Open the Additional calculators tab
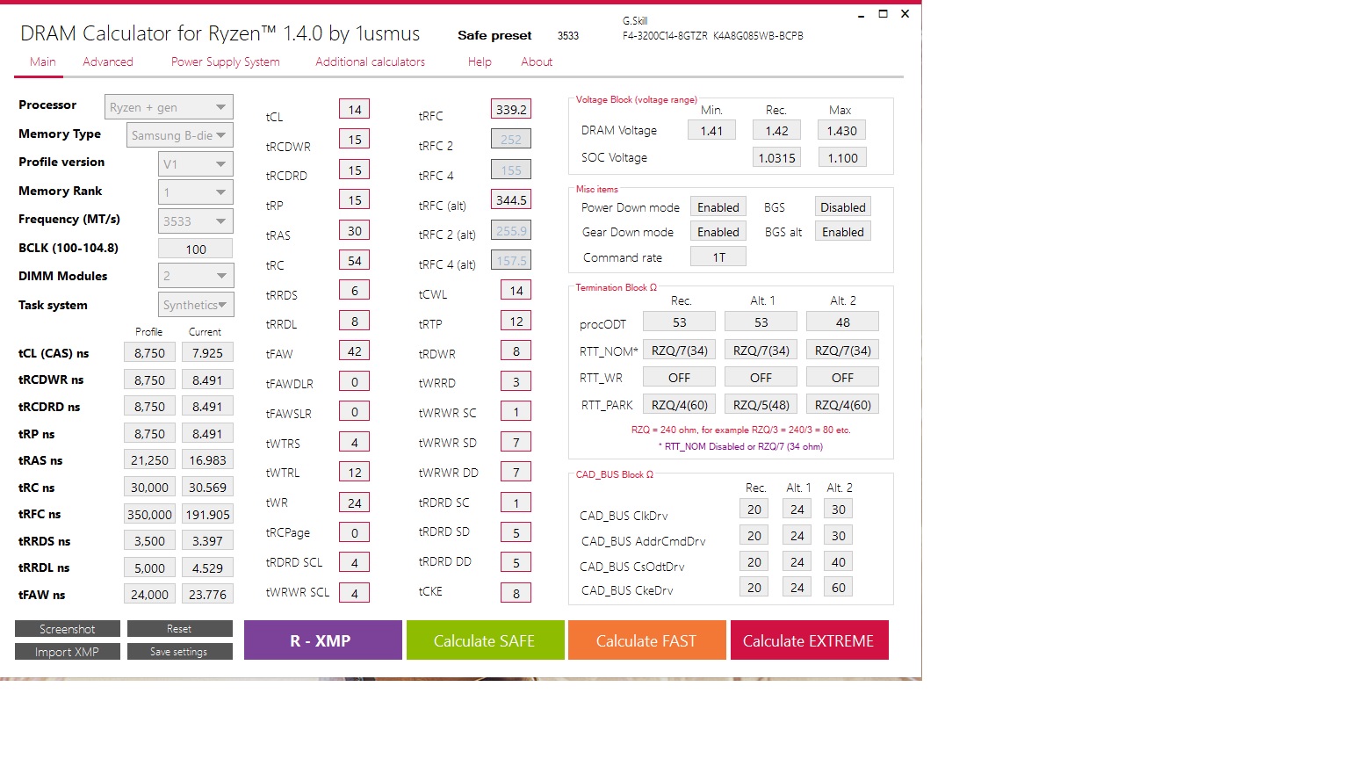 (x=370, y=61)
